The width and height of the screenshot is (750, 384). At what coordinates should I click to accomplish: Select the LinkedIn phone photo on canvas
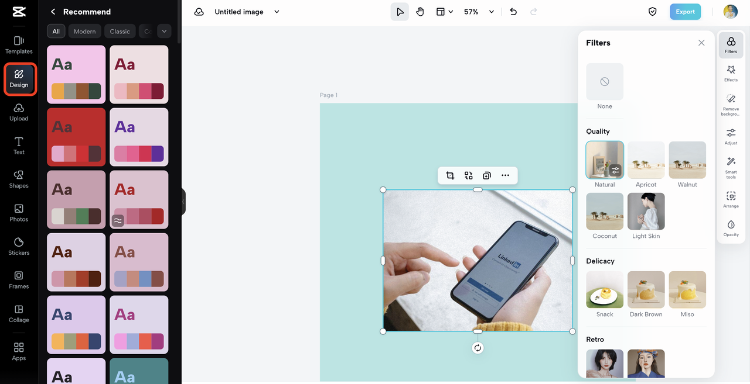pos(478,261)
